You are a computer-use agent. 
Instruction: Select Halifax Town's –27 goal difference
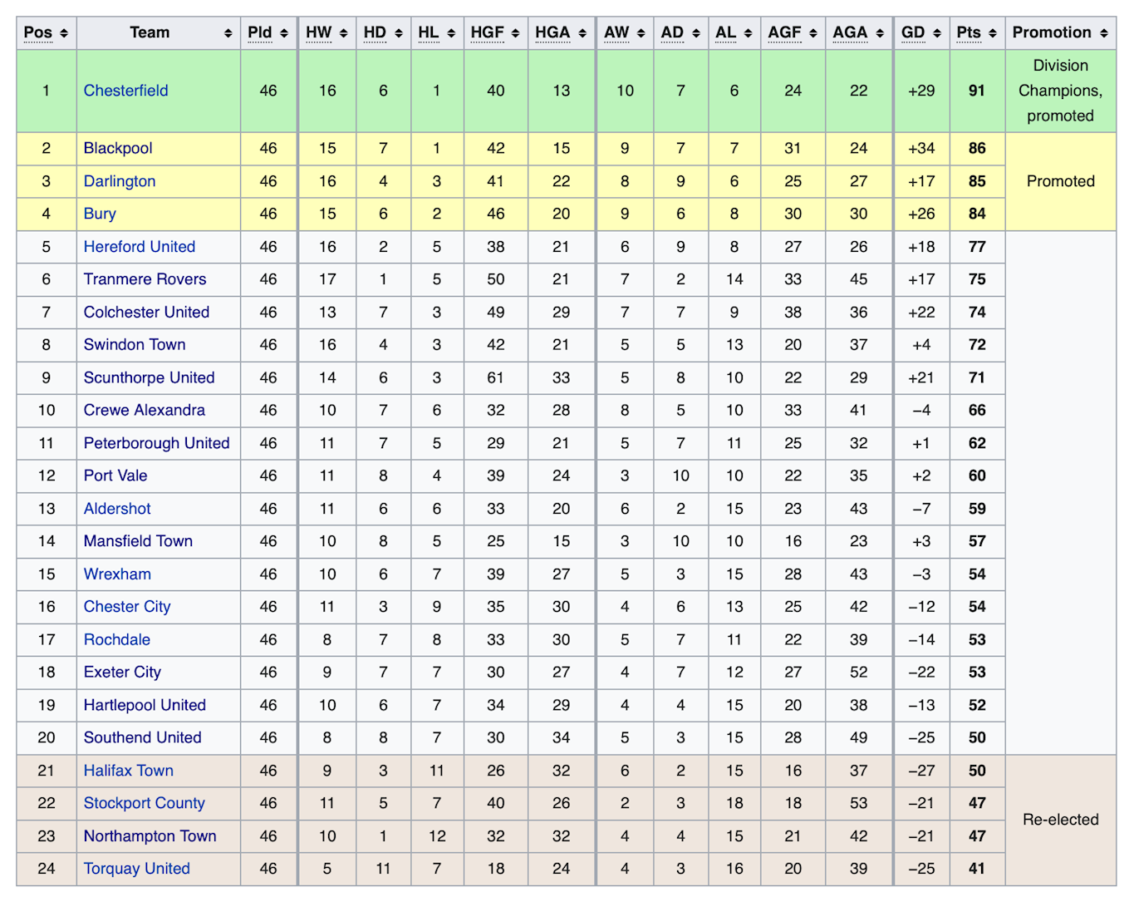tap(922, 771)
